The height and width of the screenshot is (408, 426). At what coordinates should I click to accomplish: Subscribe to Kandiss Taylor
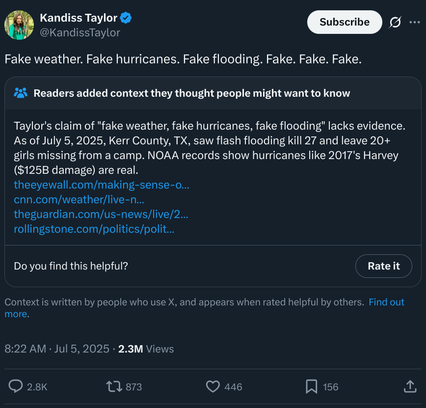(345, 22)
